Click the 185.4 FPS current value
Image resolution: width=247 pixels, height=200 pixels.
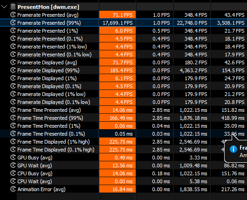(121, 70)
